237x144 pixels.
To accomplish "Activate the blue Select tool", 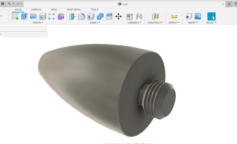I will [x=212, y=16].
